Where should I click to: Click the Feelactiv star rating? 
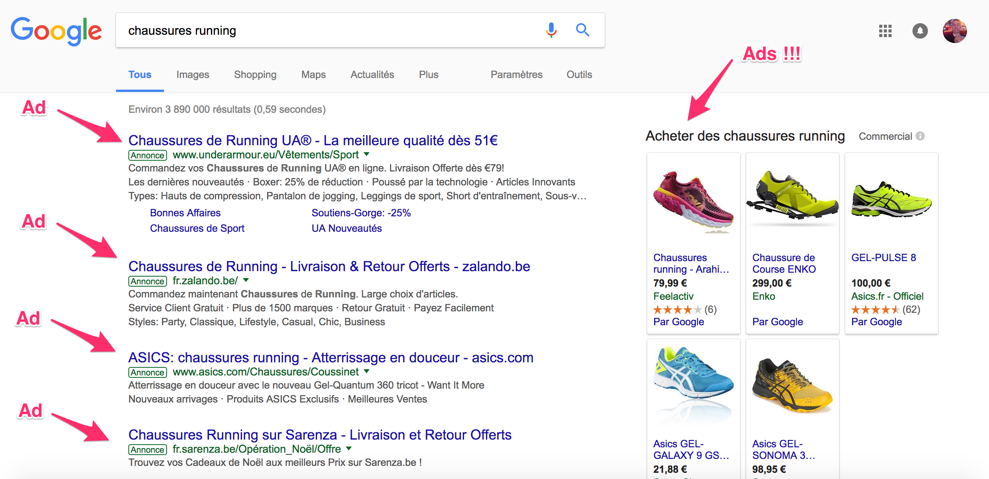677,309
